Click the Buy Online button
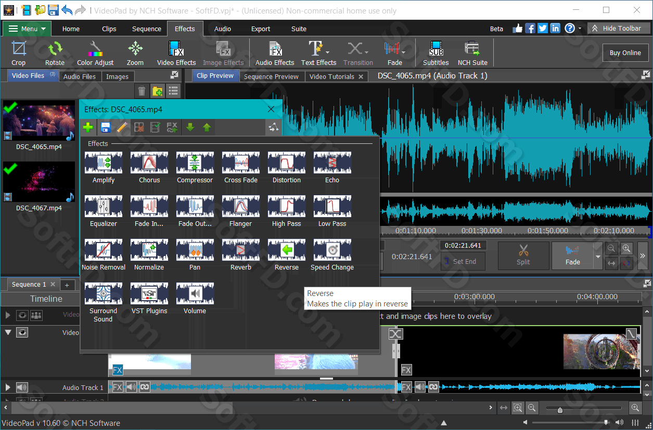 pyautogui.click(x=625, y=53)
